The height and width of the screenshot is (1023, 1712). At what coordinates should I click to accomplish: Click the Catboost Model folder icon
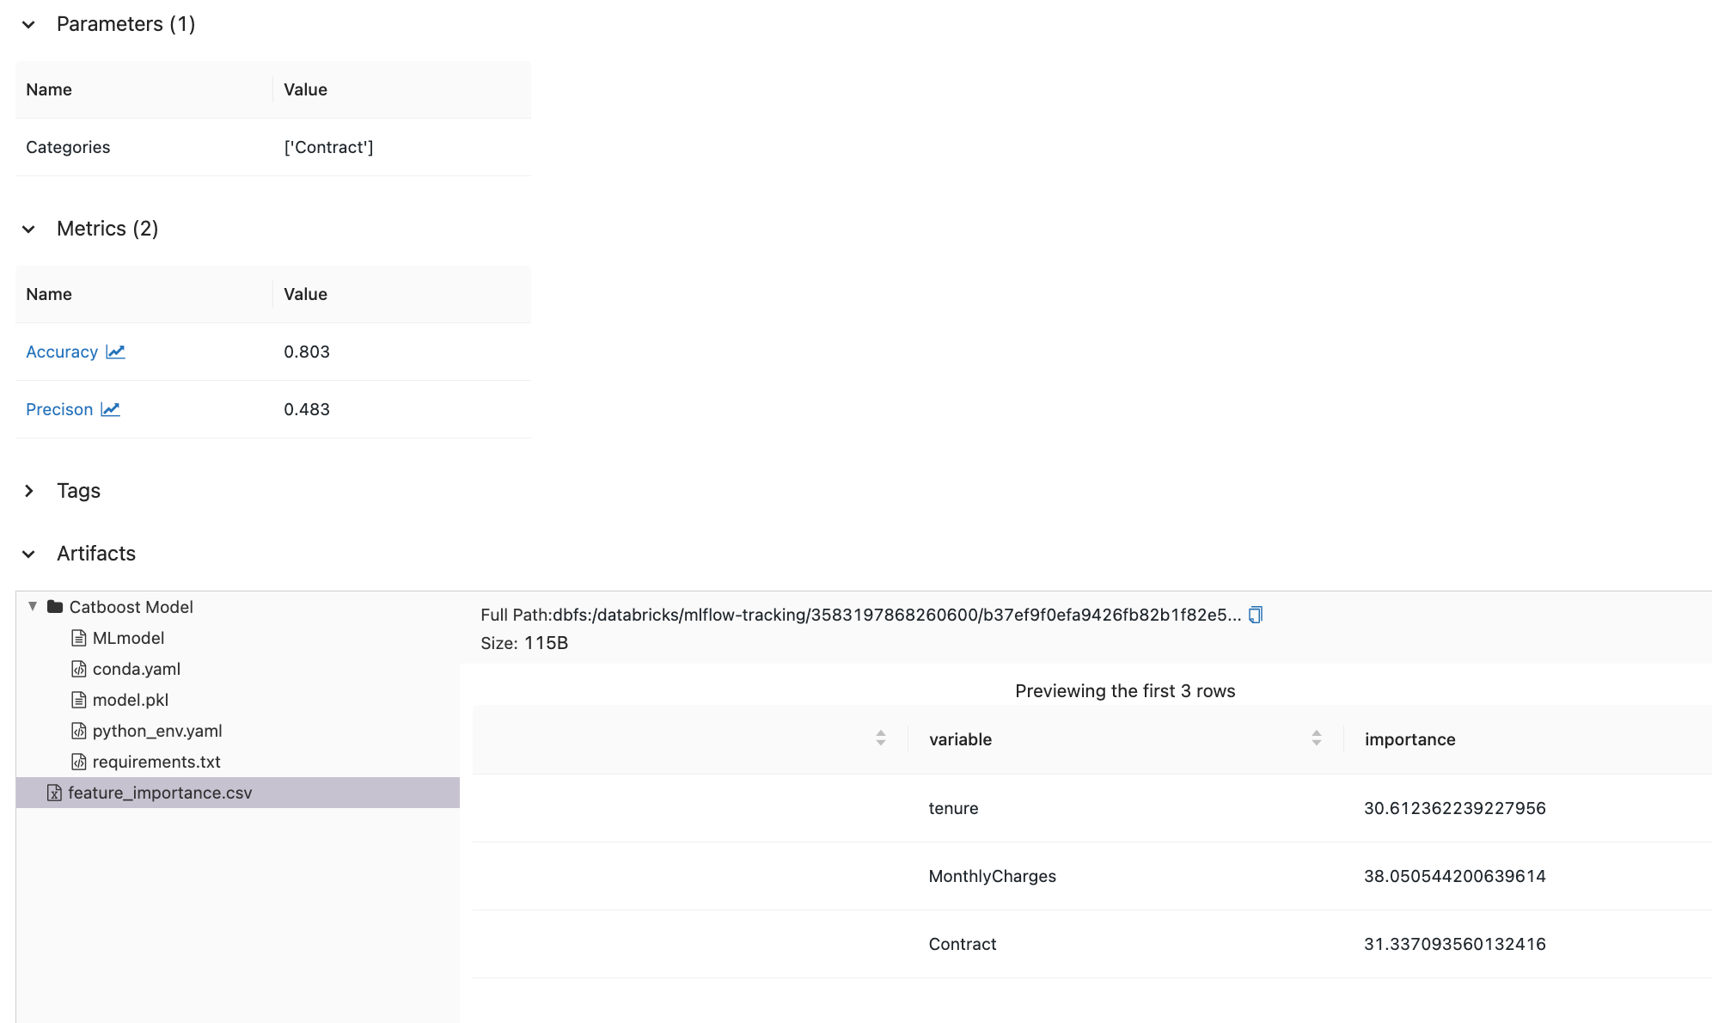click(x=55, y=607)
